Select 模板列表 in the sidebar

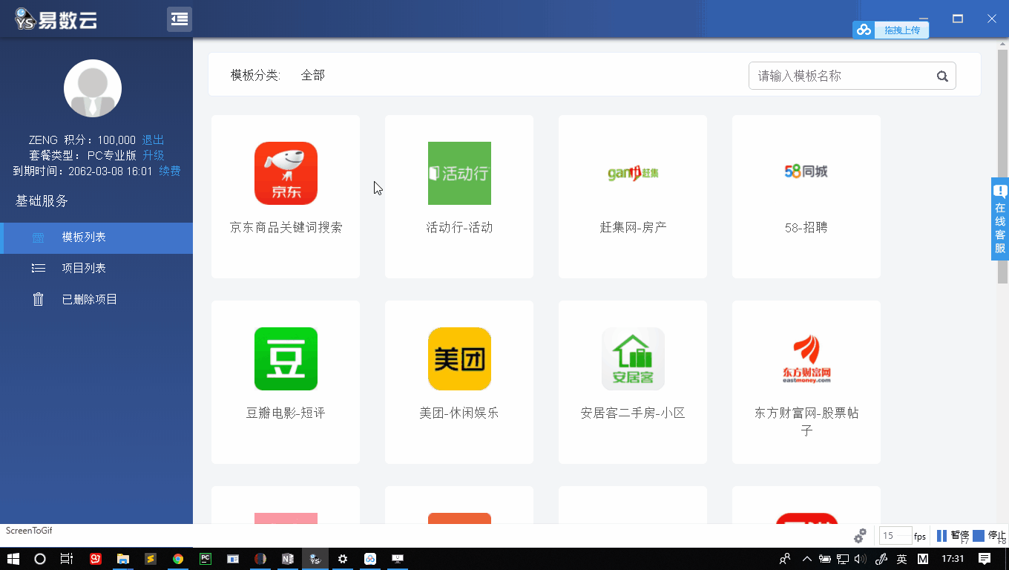(x=96, y=237)
